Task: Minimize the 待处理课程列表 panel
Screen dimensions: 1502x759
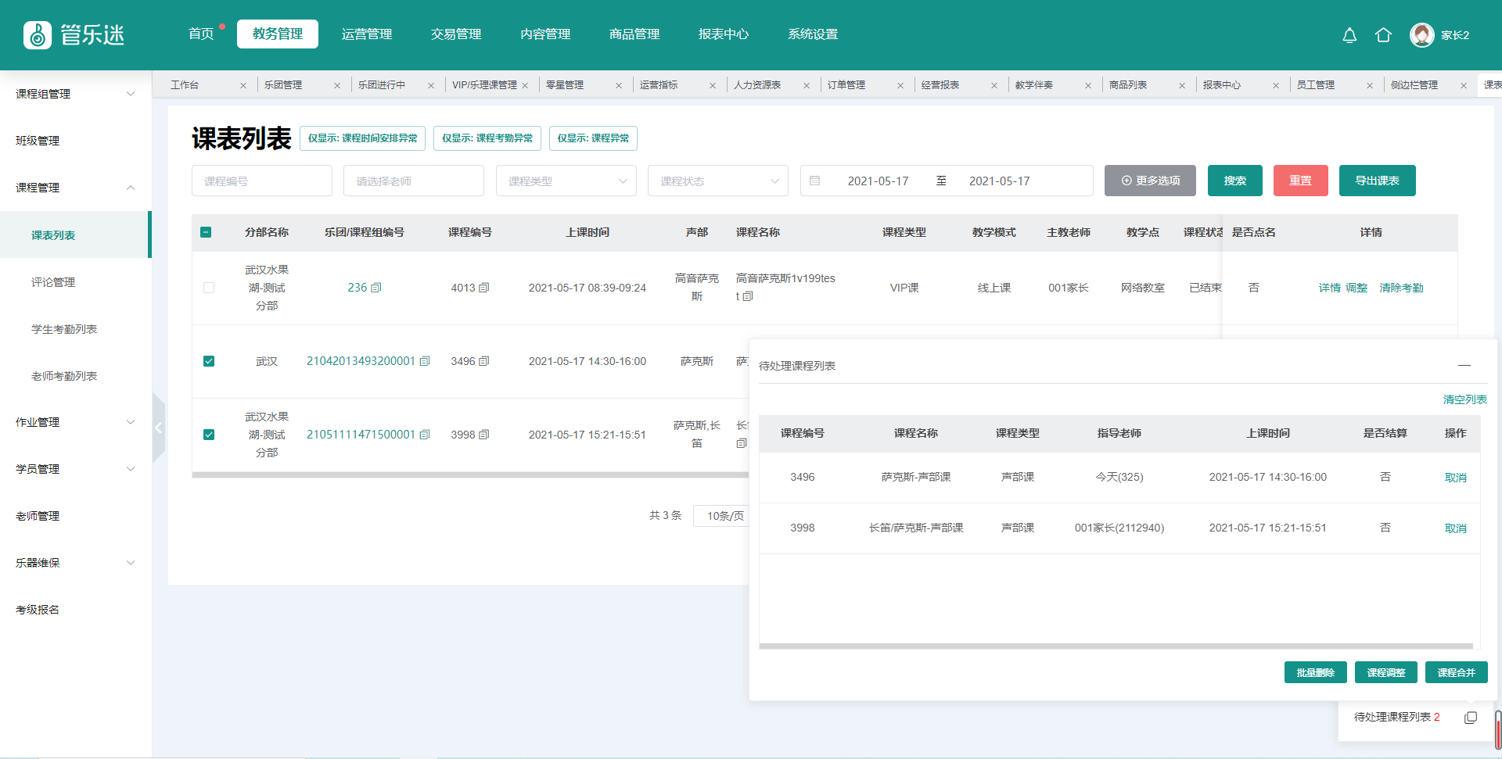Action: coord(1464,365)
